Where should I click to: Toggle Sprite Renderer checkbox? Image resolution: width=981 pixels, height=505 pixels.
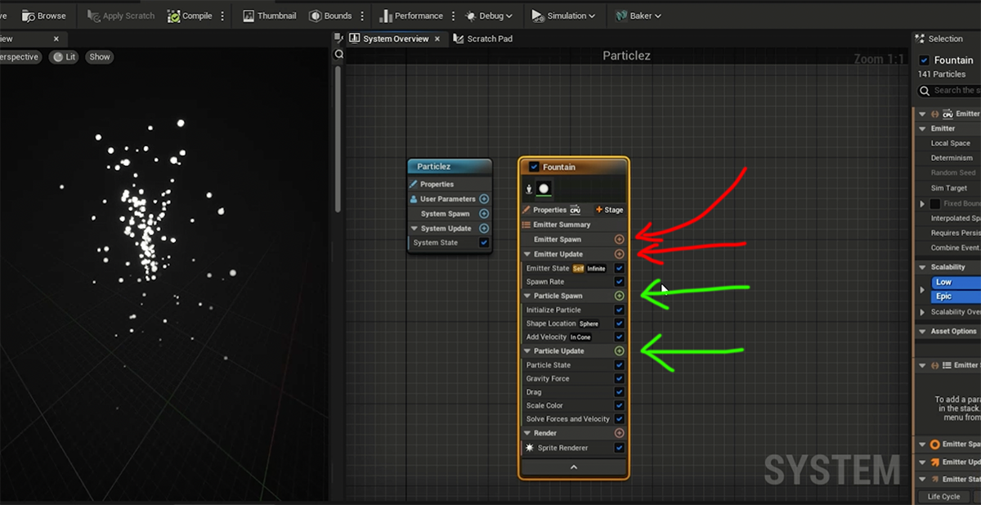pos(619,448)
